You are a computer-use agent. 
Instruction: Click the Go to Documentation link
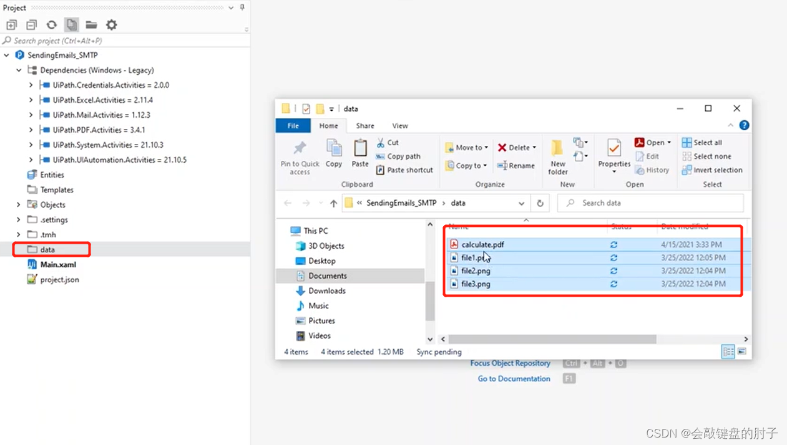tap(514, 379)
